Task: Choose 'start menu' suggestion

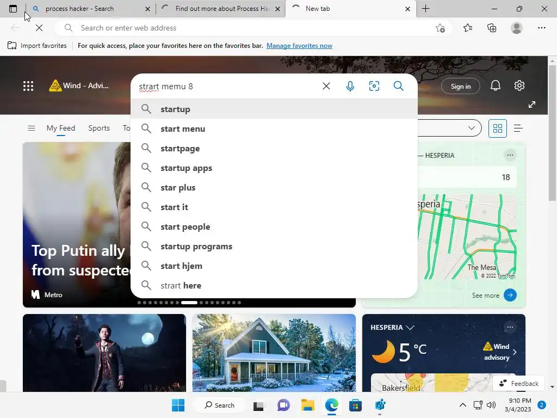Action: (x=274, y=128)
